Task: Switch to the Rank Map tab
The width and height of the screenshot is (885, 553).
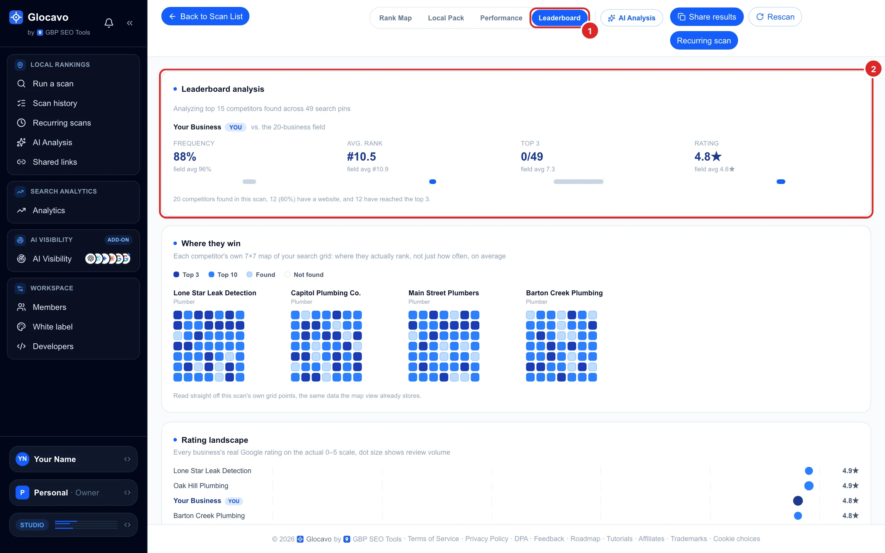Action: pos(395,18)
